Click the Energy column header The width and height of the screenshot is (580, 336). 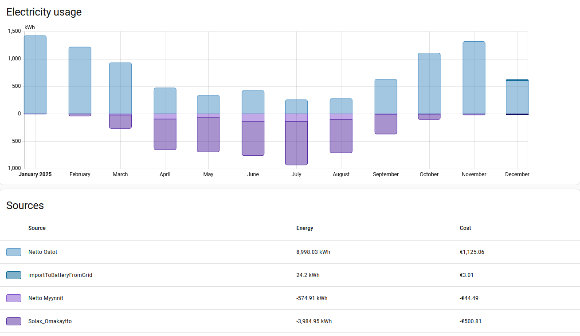pyautogui.click(x=305, y=228)
